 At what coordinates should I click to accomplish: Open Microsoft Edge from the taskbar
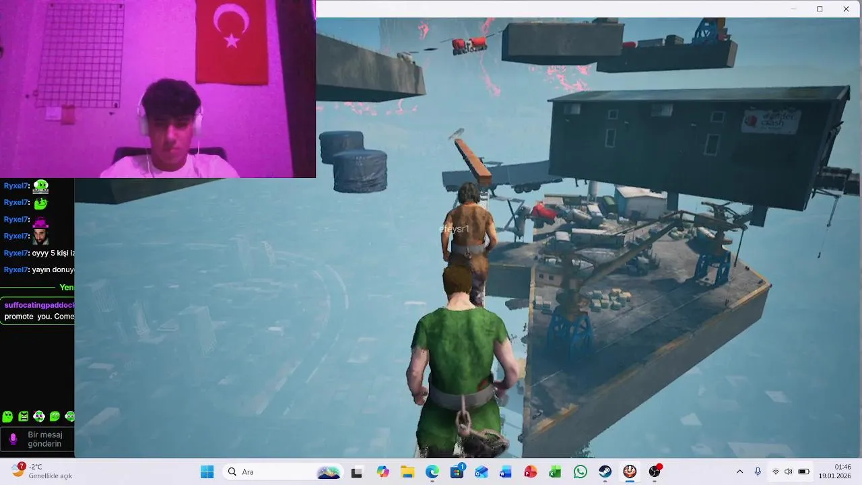432,472
